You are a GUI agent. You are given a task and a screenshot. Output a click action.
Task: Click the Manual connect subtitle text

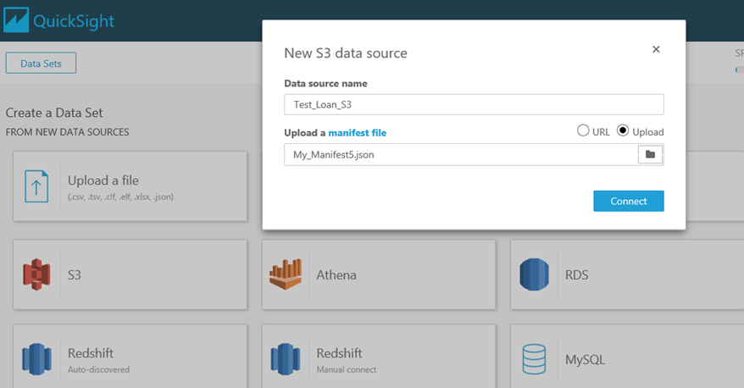click(x=347, y=369)
